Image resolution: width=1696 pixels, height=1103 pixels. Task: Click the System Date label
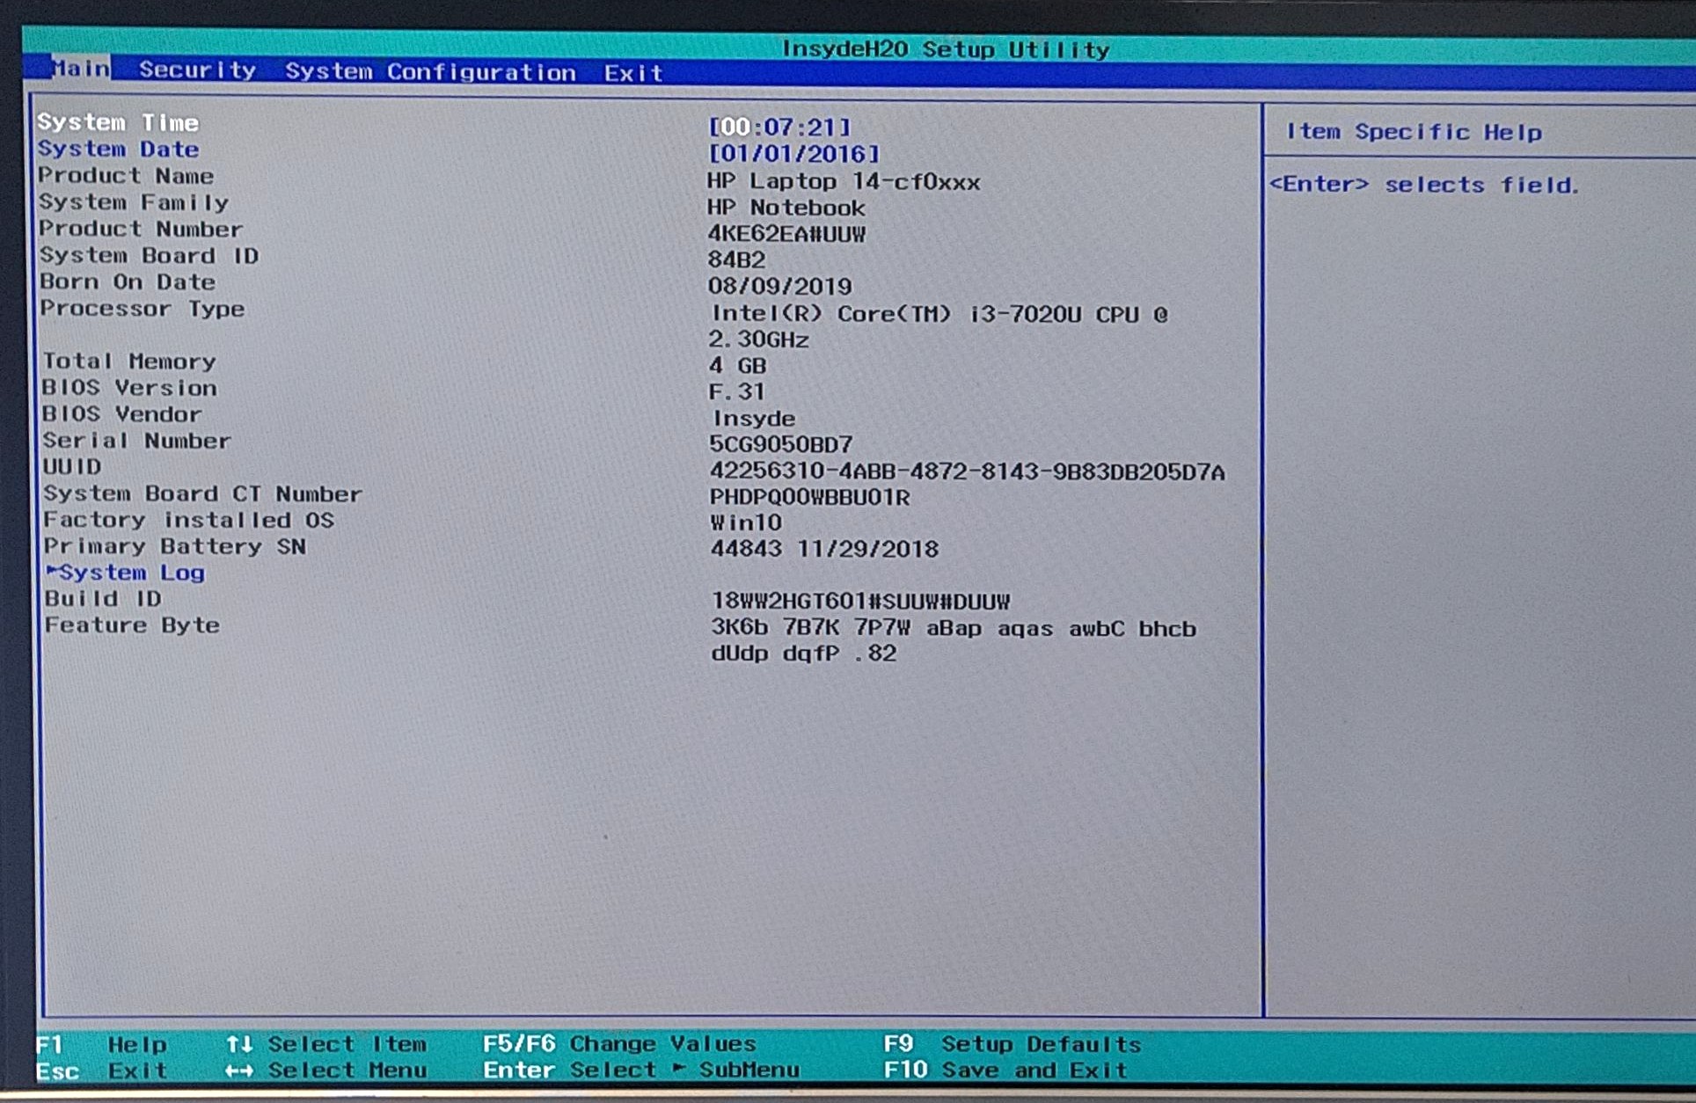pos(118,149)
